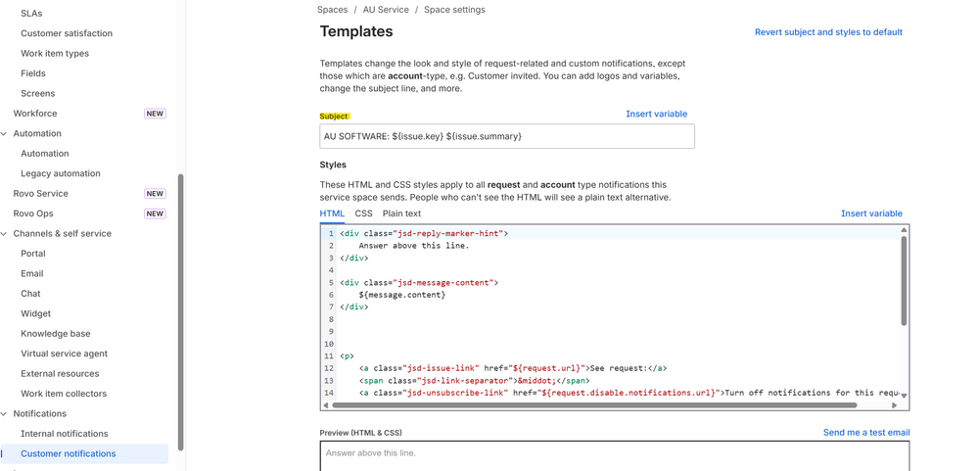978x471 pixels.
Task: Collapse the Notifications section chevron
Action: pos(4,413)
